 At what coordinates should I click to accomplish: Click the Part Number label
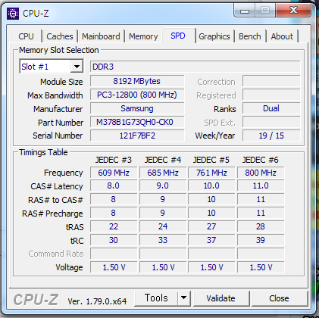tap(61, 123)
